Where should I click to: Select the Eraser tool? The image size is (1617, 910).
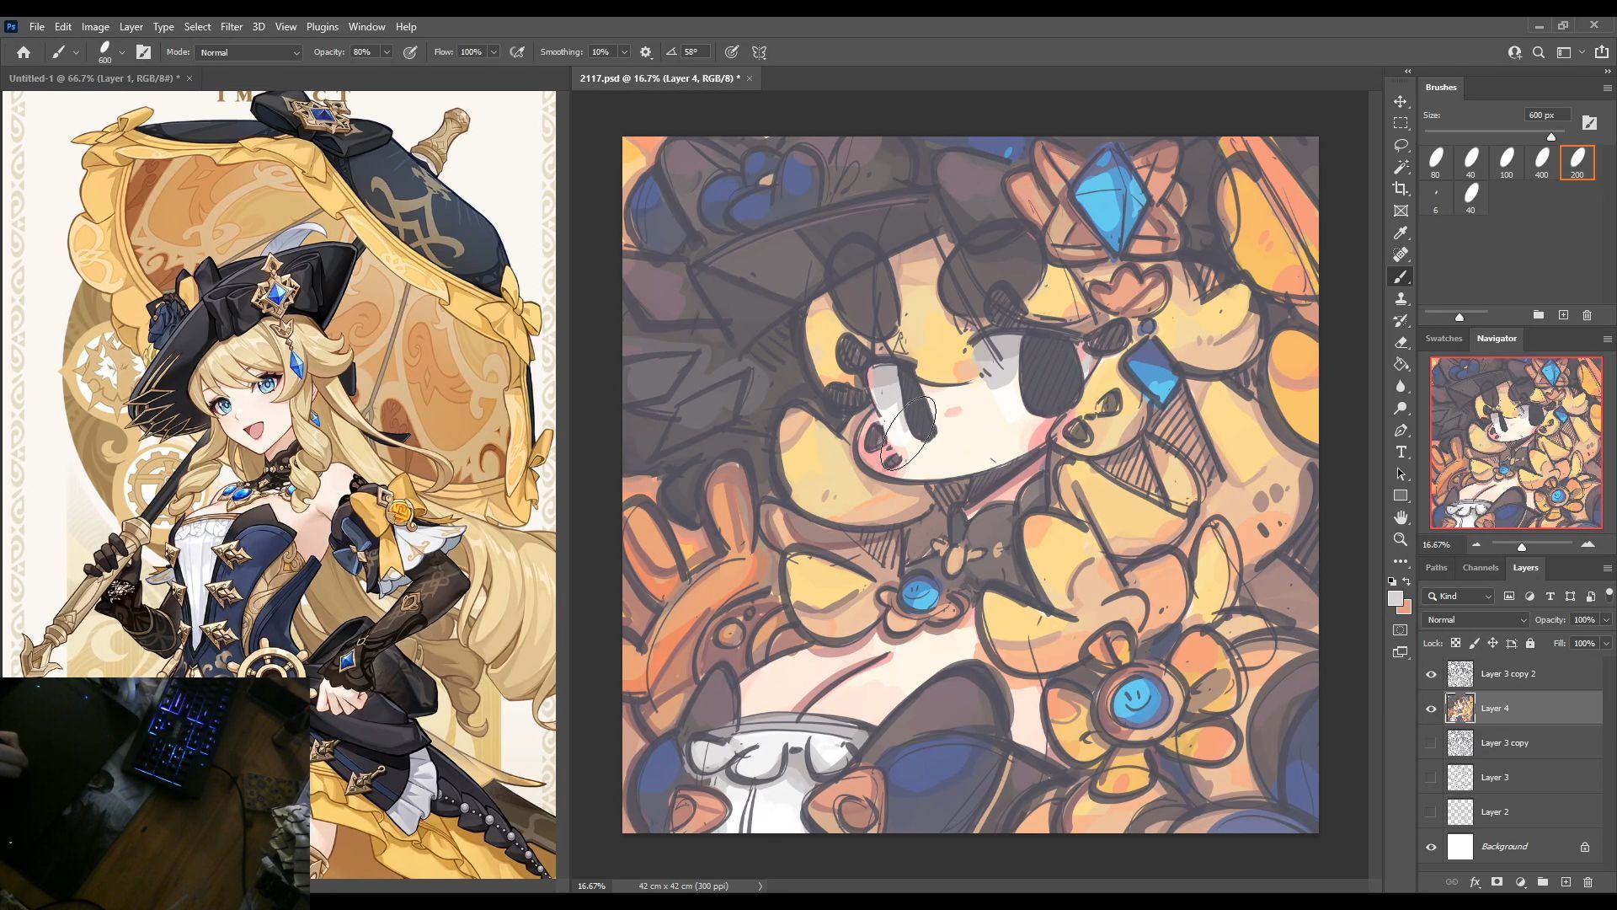click(x=1401, y=343)
